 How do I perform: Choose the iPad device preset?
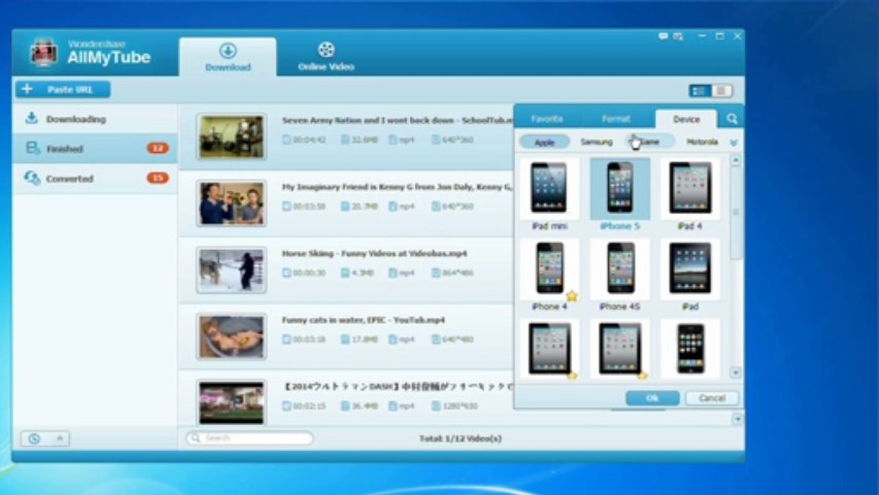[x=690, y=275]
